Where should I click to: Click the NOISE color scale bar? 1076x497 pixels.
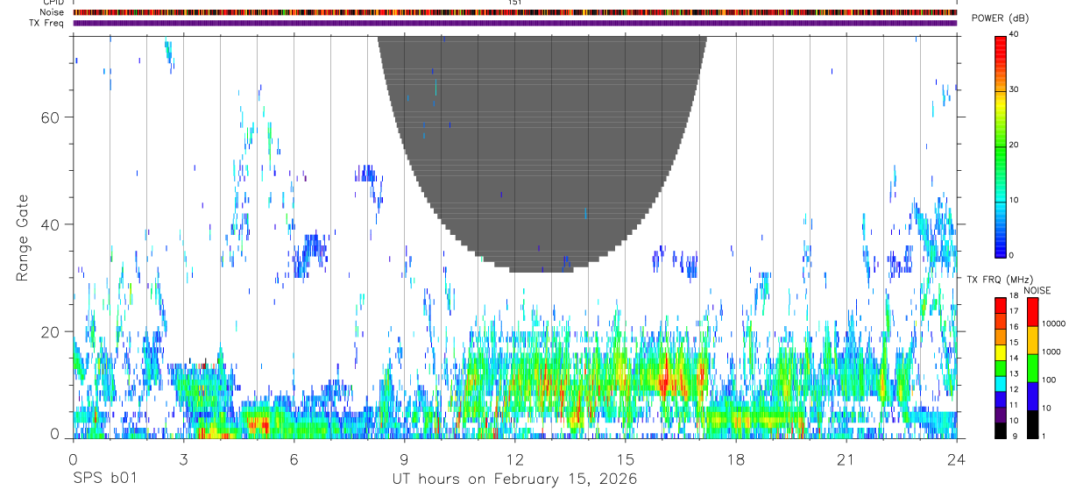1032,368
